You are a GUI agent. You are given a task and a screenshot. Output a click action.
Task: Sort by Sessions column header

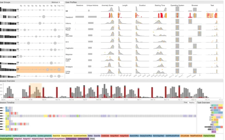click(80, 5)
